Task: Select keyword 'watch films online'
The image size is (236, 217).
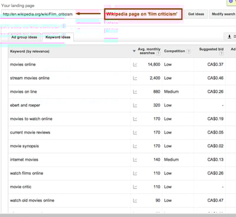Action: pyautogui.click(x=27, y=173)
